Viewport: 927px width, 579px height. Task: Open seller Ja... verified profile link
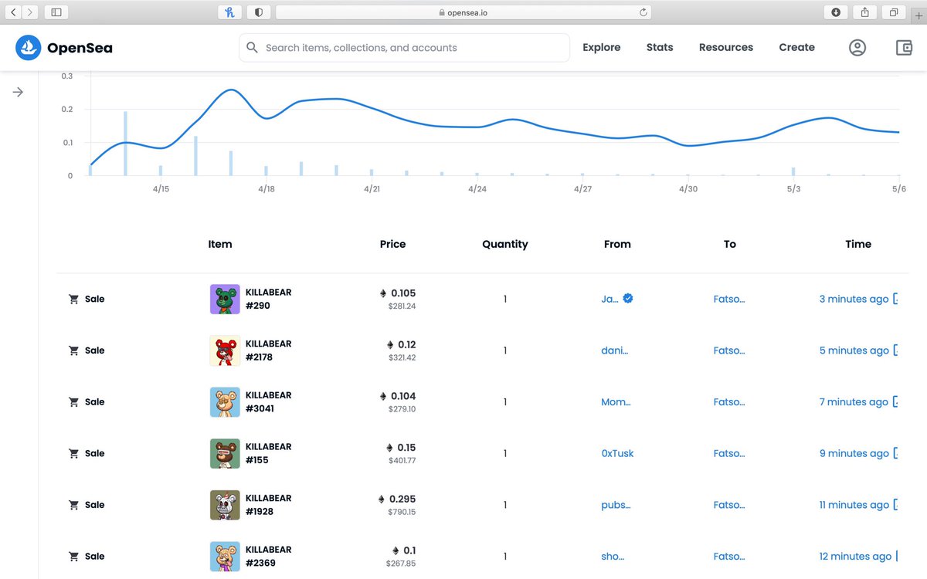pos(610,299)
